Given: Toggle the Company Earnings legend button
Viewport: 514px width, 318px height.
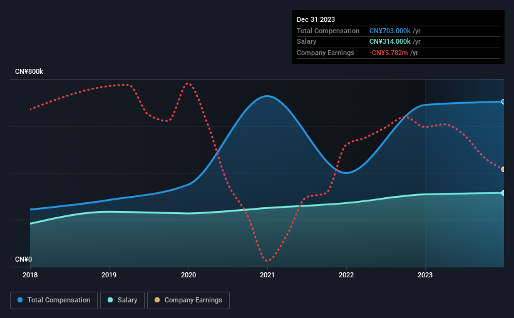Looking at the screenshot, I should point(188,300).
